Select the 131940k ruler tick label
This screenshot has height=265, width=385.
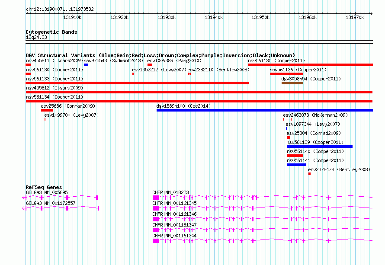coord(214,17)
